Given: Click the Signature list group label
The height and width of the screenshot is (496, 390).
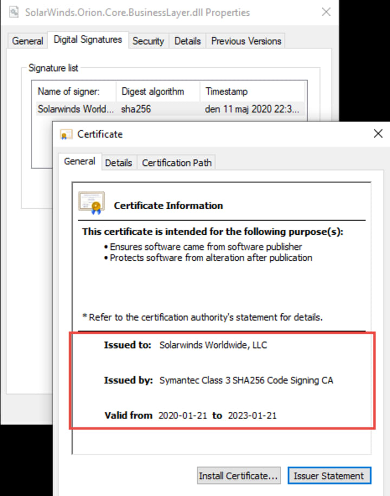Looking at the screenshot, I should tap(54, 68).
